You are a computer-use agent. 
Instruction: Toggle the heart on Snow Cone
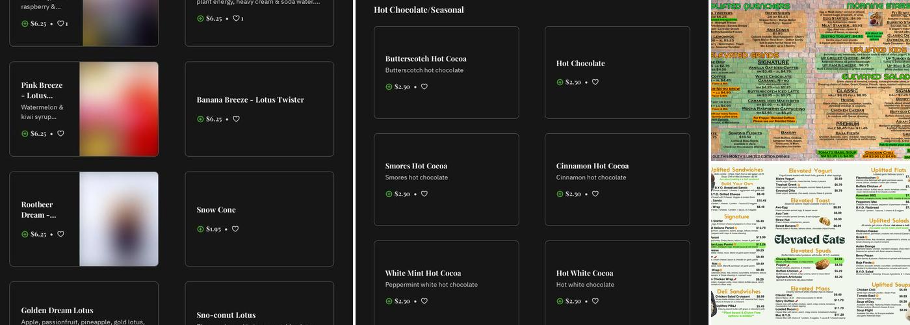235,229
